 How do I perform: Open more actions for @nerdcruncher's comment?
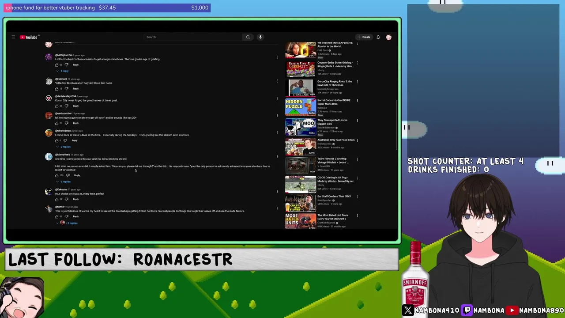277,116
